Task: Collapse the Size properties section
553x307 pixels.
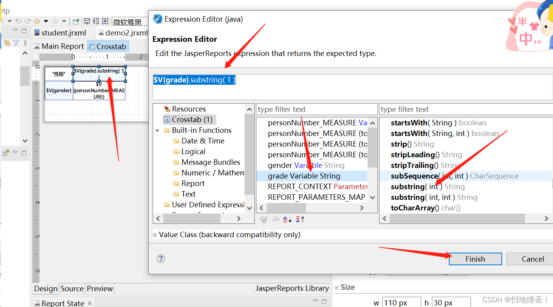Action: [337, 287]
